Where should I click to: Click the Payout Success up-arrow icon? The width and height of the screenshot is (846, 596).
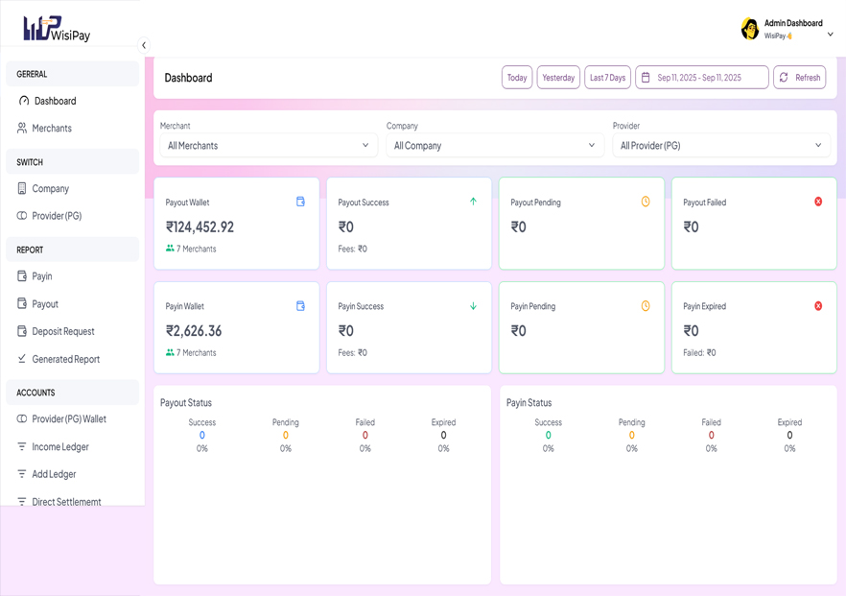(x=473, y=202)
